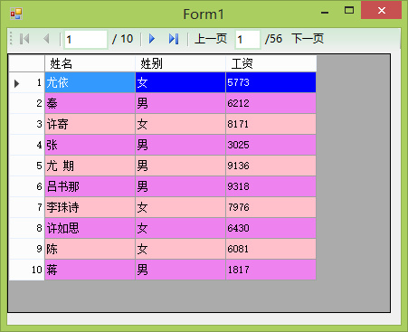The width and height of the screenshot is (408, 332).
Task: Click the '/ 10' total records label
Action: [x=122, y=39]
